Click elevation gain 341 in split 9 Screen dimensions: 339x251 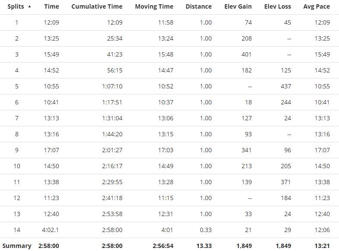coord(246,150)
